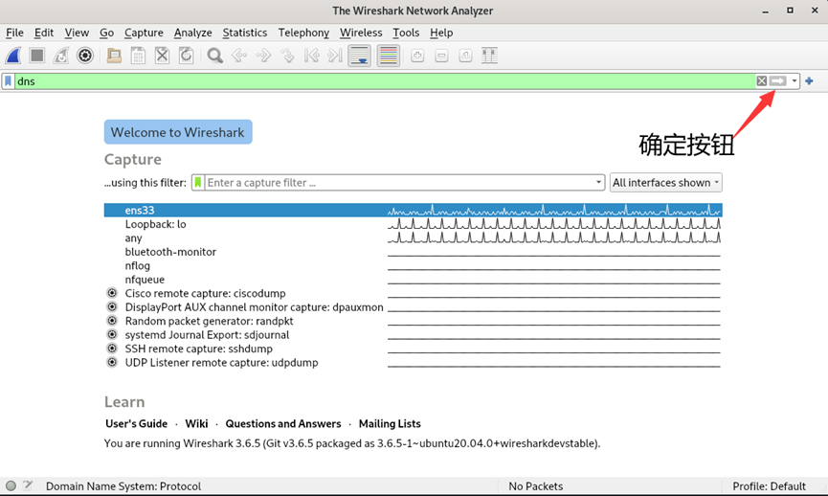Open recent display filters dropdown
828x496 pixels.
point(794,80)
